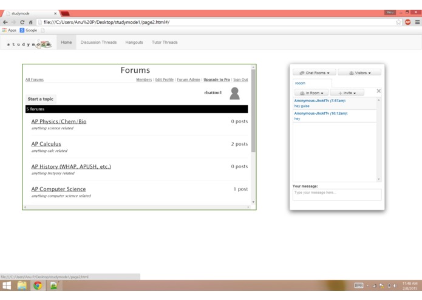
Task: Expand the In Room dropdown
Action: click(311, 93)
